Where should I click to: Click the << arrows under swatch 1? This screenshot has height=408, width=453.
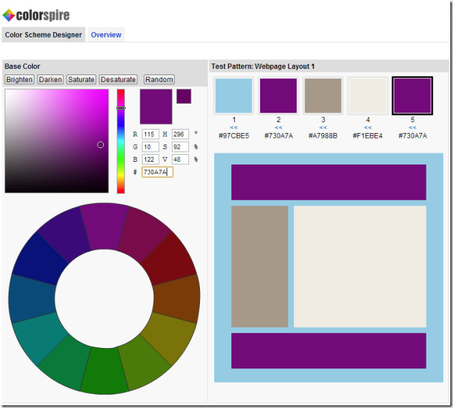[233, 128]
